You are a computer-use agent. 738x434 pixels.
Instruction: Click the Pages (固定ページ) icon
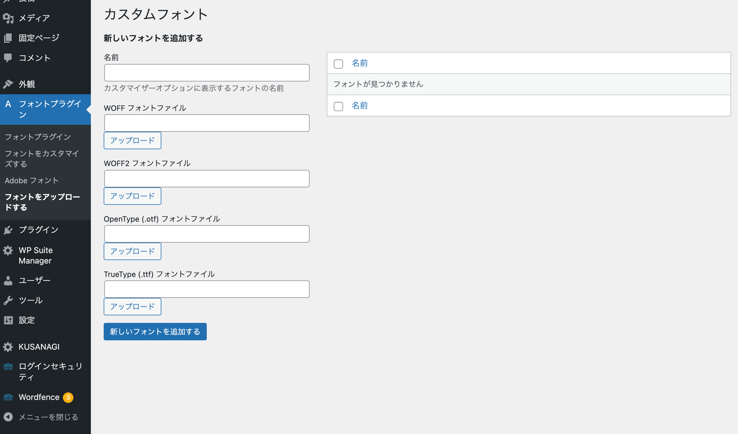point(8,38)
